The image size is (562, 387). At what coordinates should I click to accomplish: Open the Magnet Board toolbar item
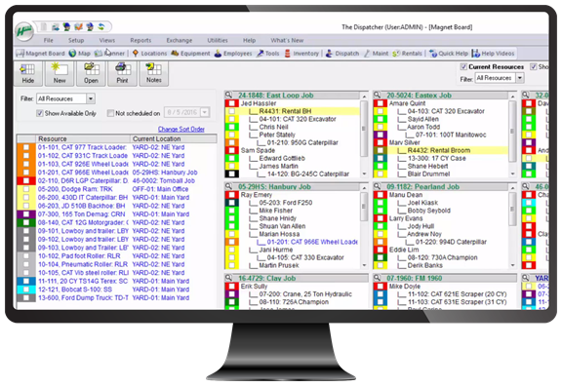41,54
